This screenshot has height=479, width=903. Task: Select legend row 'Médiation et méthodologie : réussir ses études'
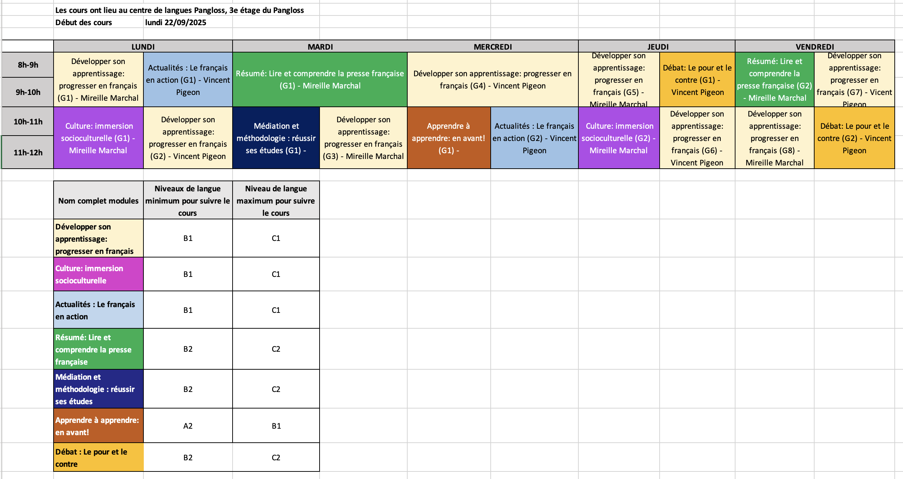pos(98,389)
